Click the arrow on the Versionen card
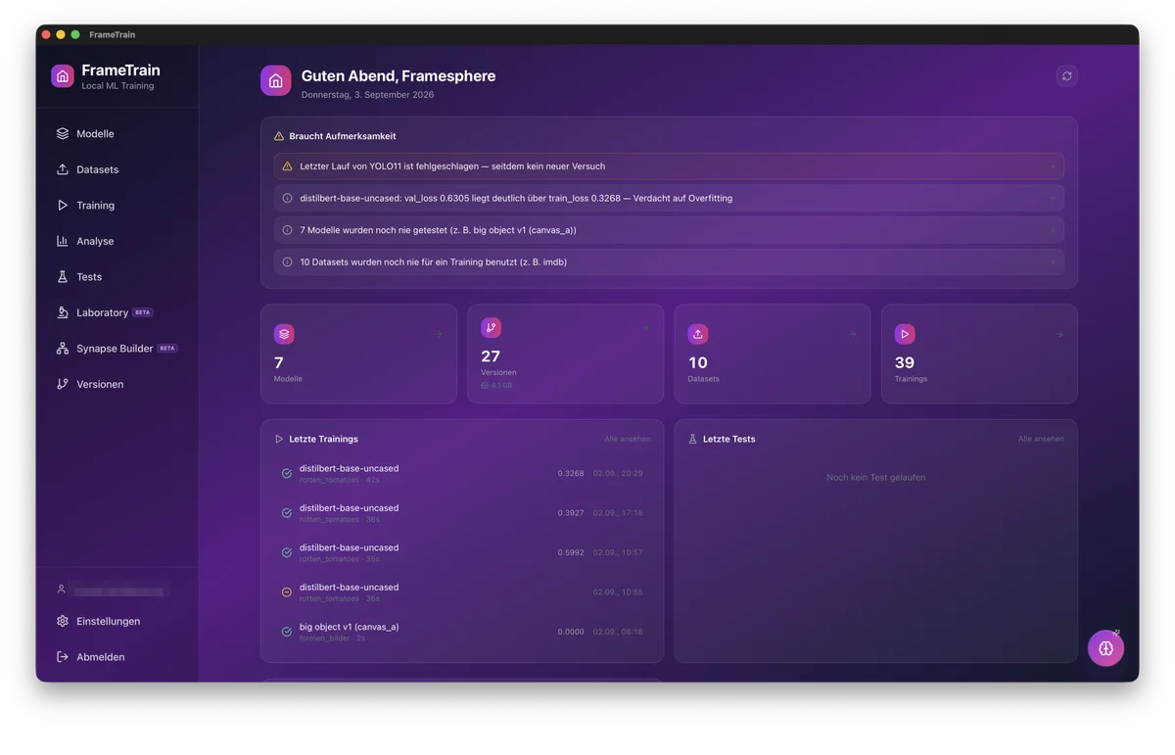 point(645,328)
